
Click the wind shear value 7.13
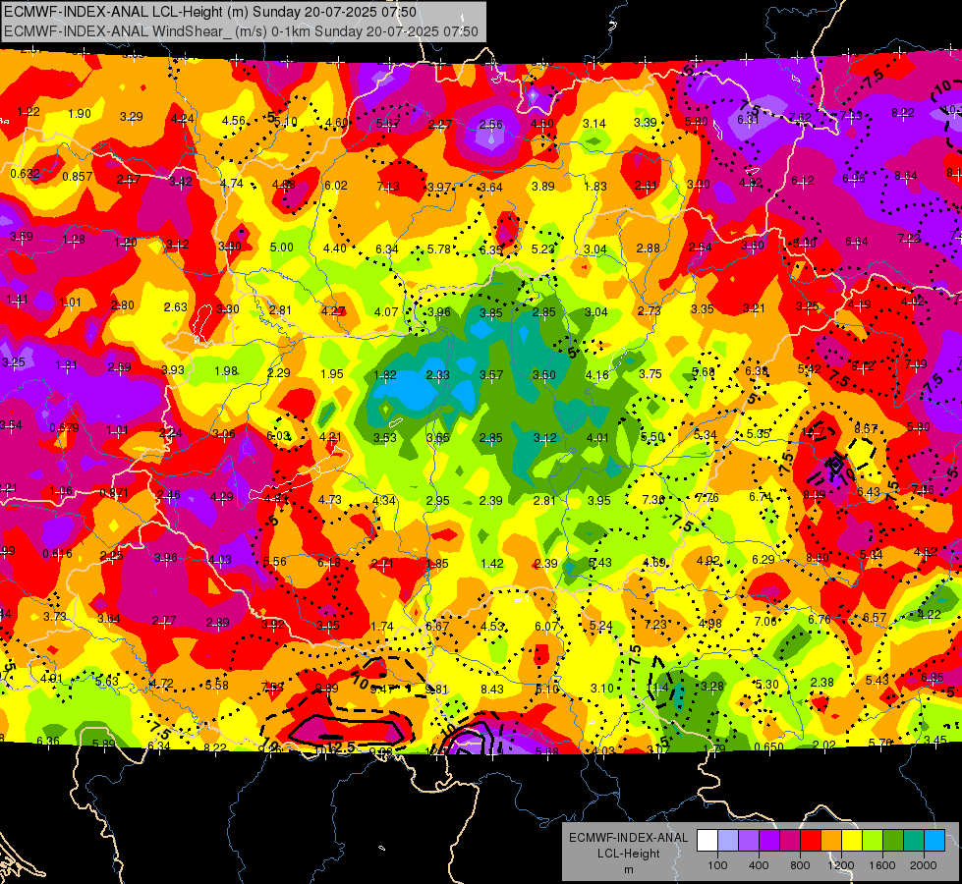pyautogui.click(x=388, y=187)
